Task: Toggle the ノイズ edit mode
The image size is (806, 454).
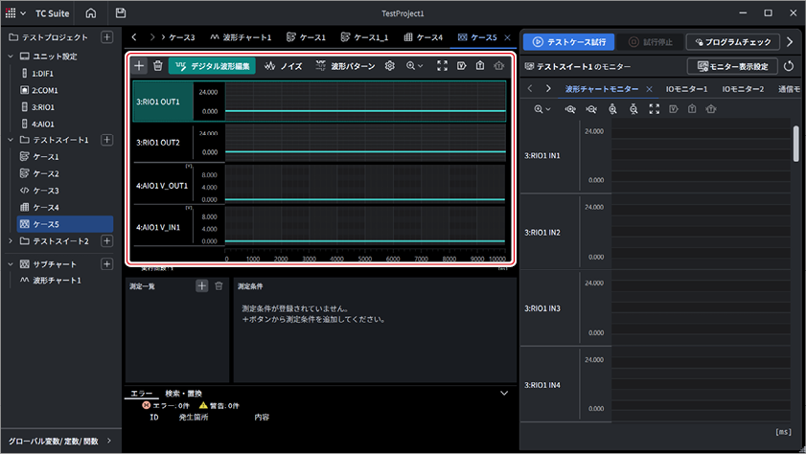Action: (284, 66)
